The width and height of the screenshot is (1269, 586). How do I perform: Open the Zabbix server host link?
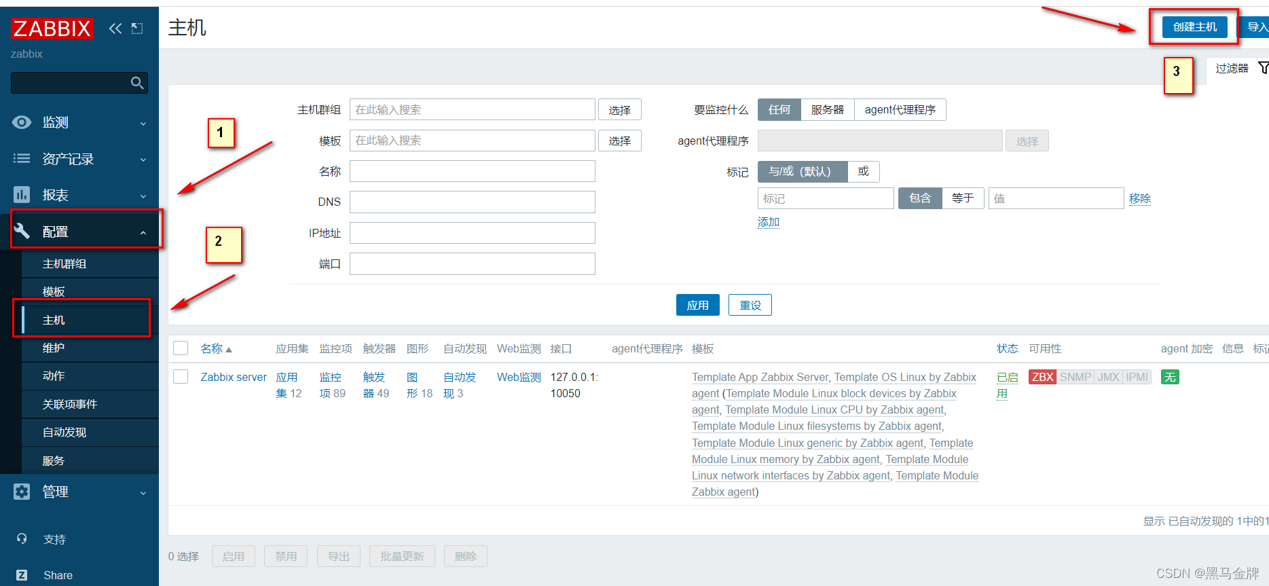click(x=234, y=377)
